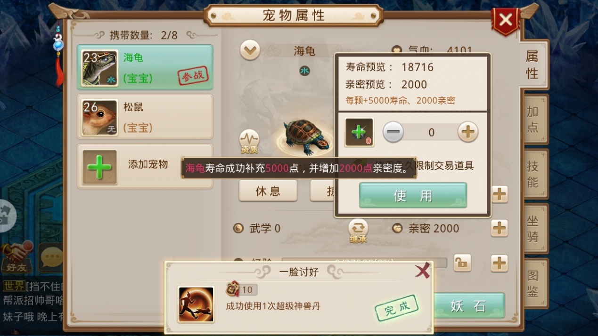The height and width of the screenshot is (336, 598).
Task: Click the 休息 rest button
Action: click(268, 191)
